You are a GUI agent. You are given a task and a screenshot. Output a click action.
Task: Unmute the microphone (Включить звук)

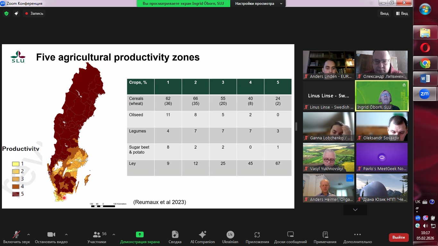click(x=16, y=237)
